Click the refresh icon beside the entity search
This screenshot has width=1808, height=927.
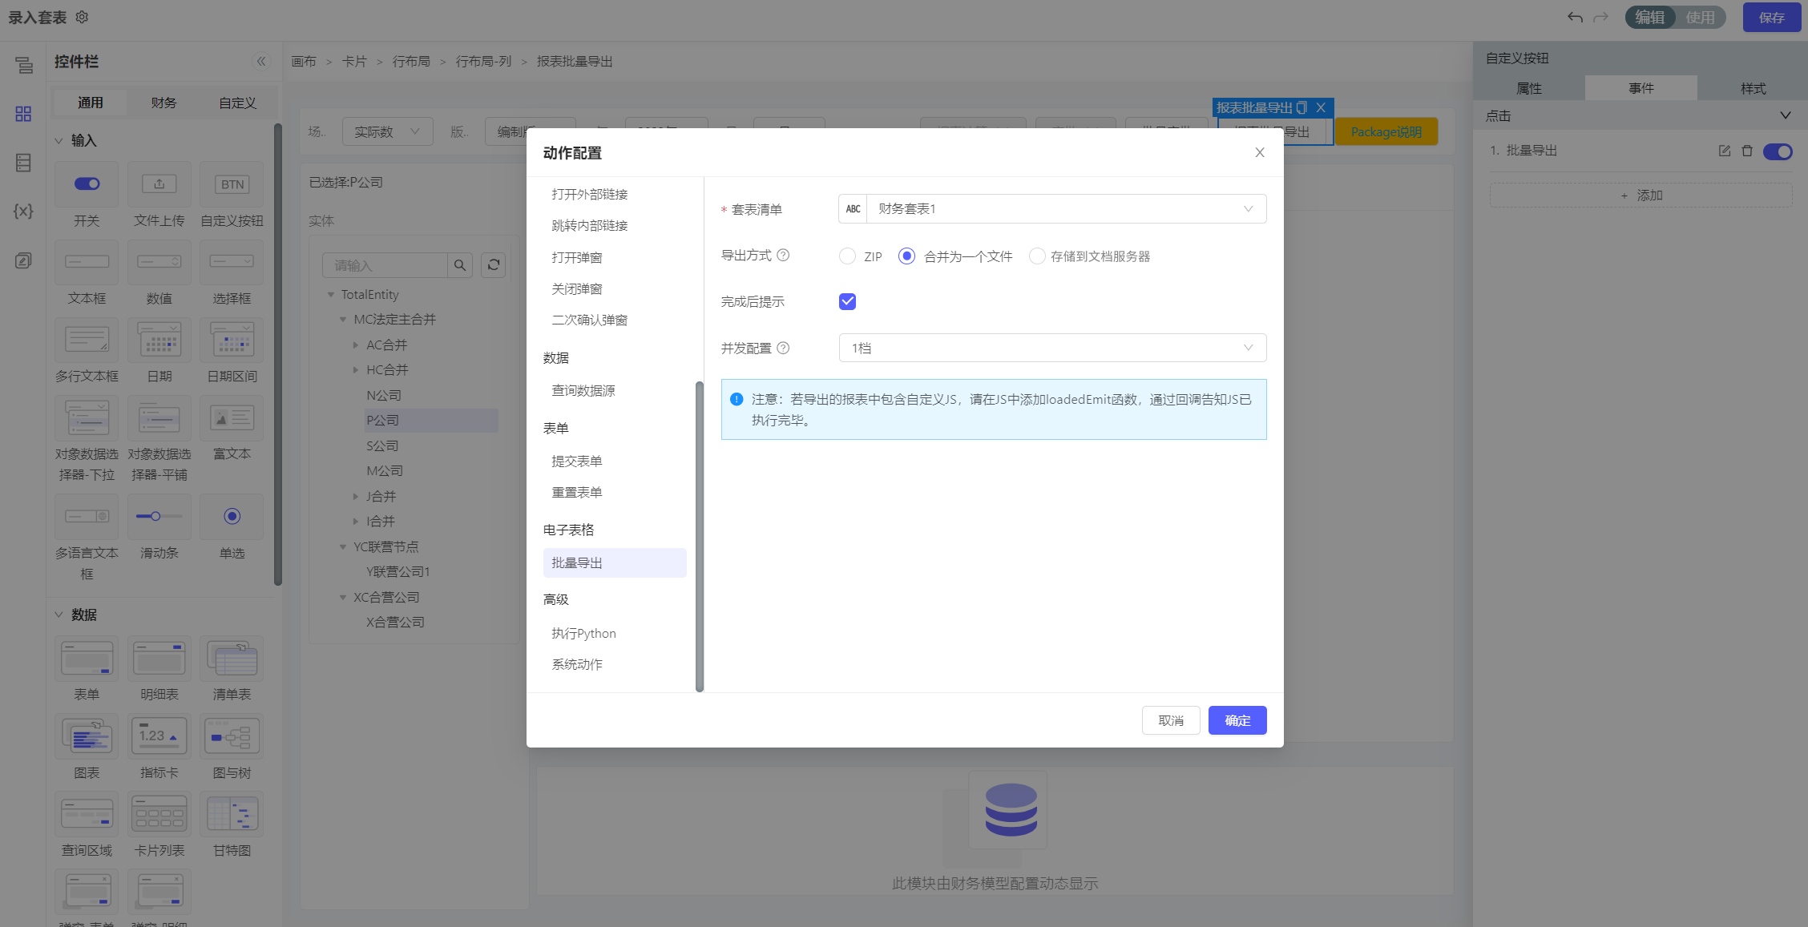pyautogui.click(x=494, y=265)
